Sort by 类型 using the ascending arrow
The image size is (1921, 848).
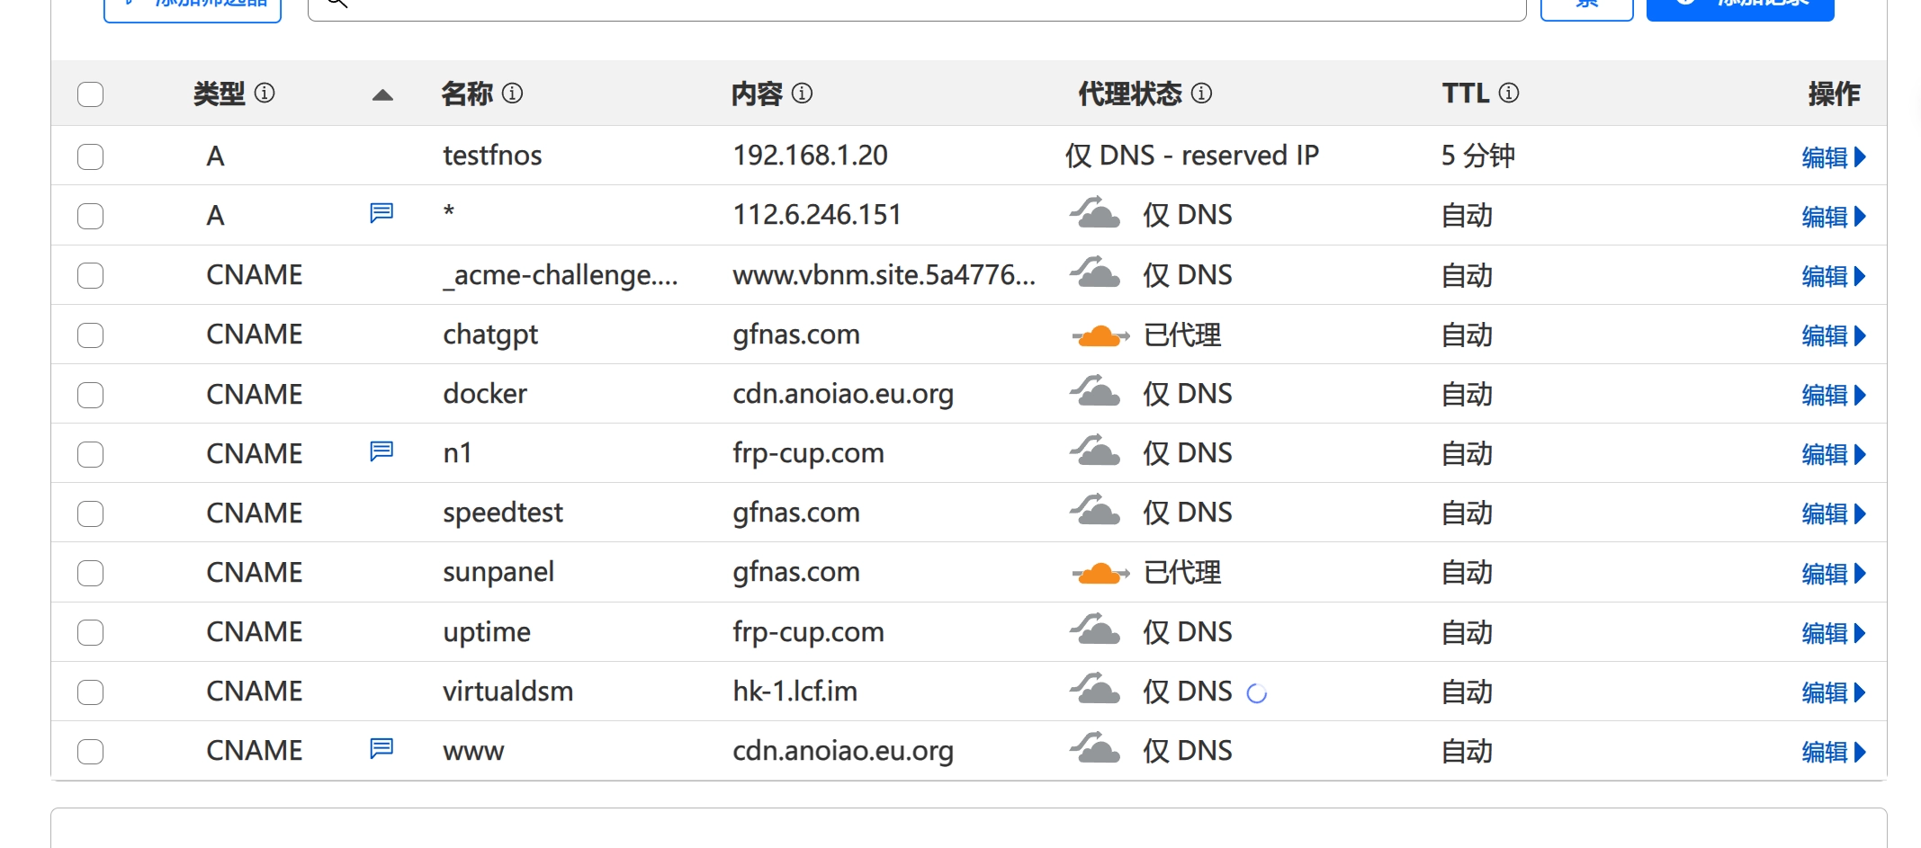pyautogui.click(x=382, y=94)
